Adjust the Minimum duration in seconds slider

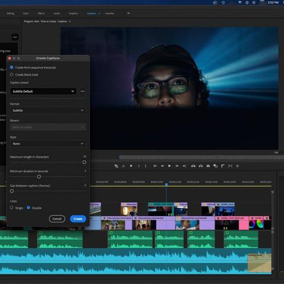click(x=39, y=177)
